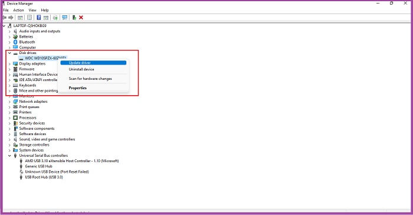The image size is (413, 215).
Task: Select Unknown USB Device (Port Reset Failed)
Action: (x=57, y=172)
